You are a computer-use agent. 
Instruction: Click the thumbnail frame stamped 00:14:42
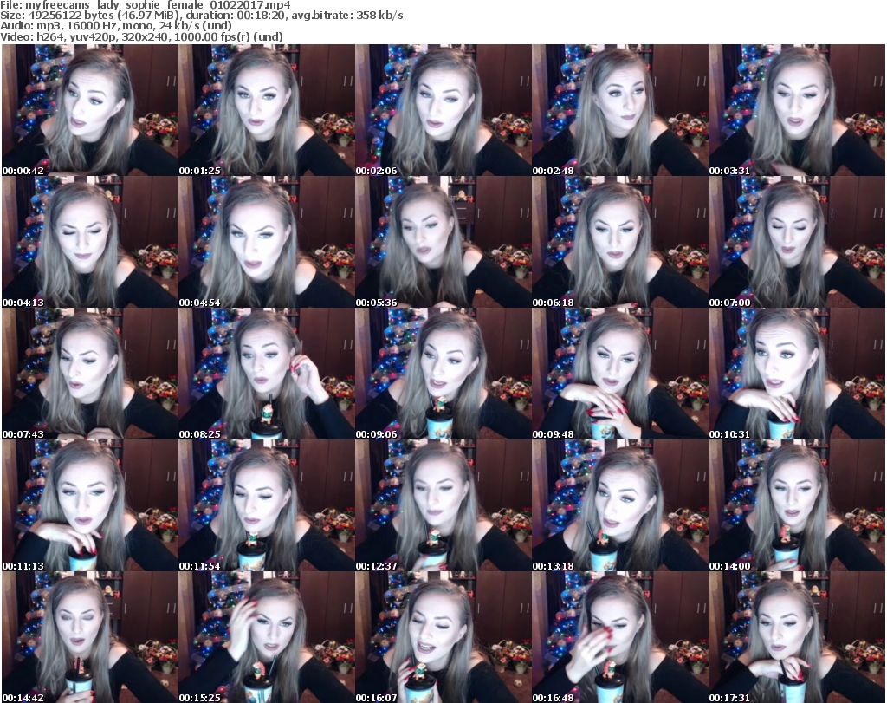pyautogui.click(x=90, y=637)
